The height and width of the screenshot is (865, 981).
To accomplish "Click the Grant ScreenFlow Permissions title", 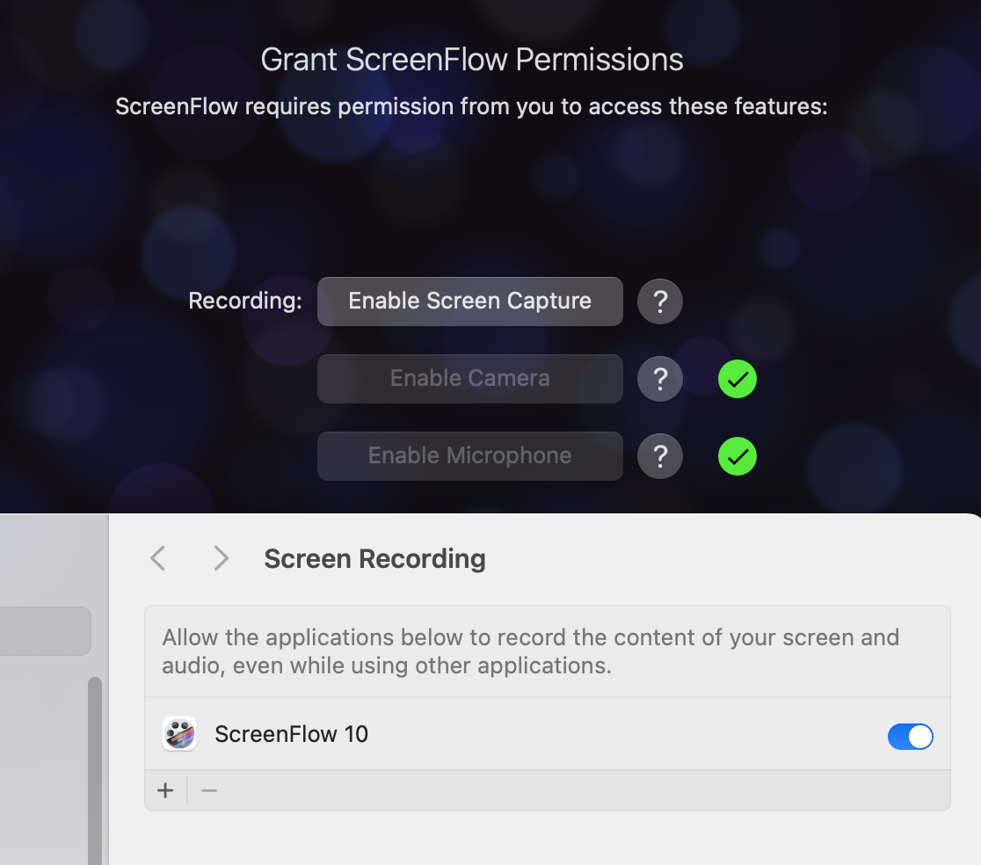I will pos(472,60).
